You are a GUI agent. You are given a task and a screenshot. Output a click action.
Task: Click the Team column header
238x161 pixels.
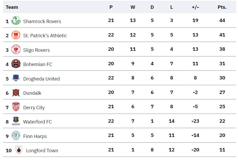point(12,7)
